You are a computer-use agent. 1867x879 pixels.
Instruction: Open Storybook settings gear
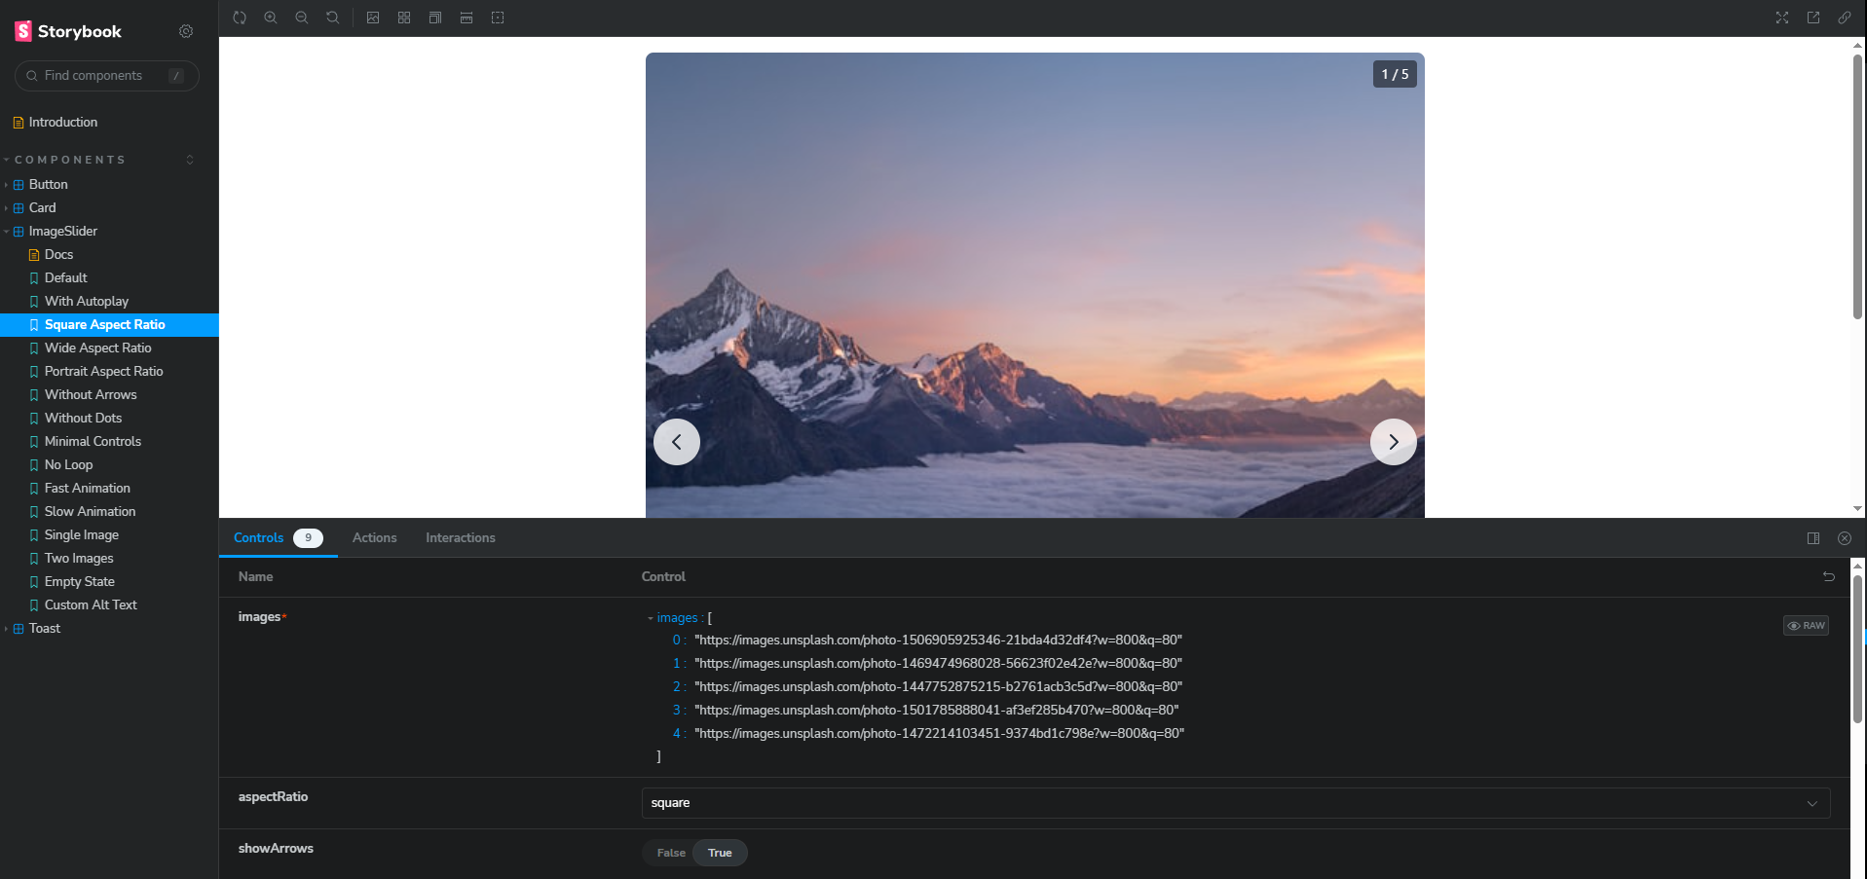point(186,31)
